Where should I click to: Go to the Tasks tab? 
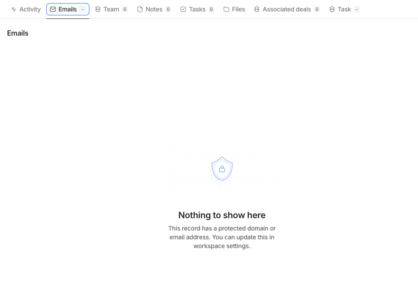pos(197,9)
